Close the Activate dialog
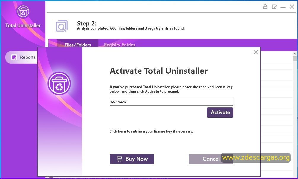Image resolution: width=298 pixels, height=179 pixels. coord(256,52)
